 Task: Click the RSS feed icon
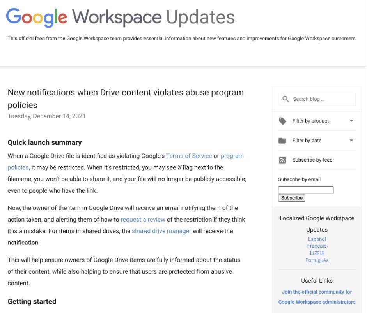pyautogui.click(x=282, y=160)
